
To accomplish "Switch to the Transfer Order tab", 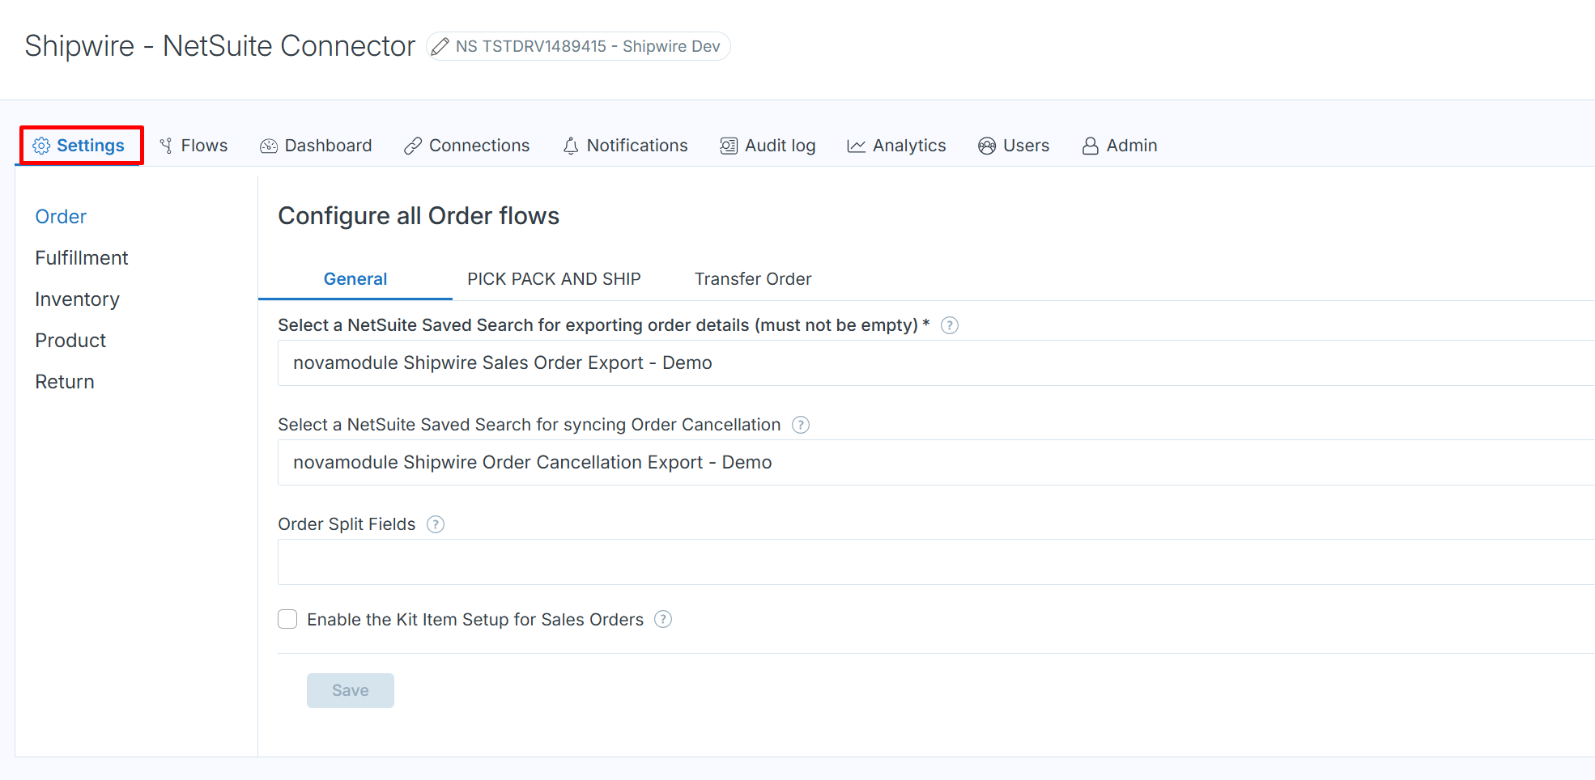I will pos(752,279).
